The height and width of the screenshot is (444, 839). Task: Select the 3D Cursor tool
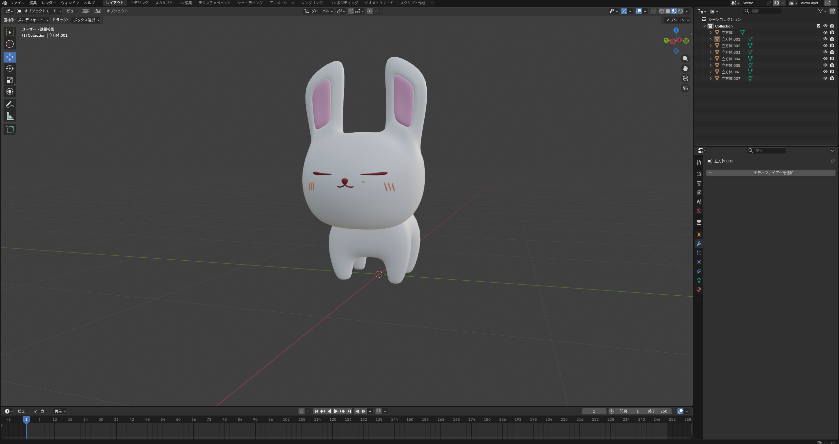(10, 44)
